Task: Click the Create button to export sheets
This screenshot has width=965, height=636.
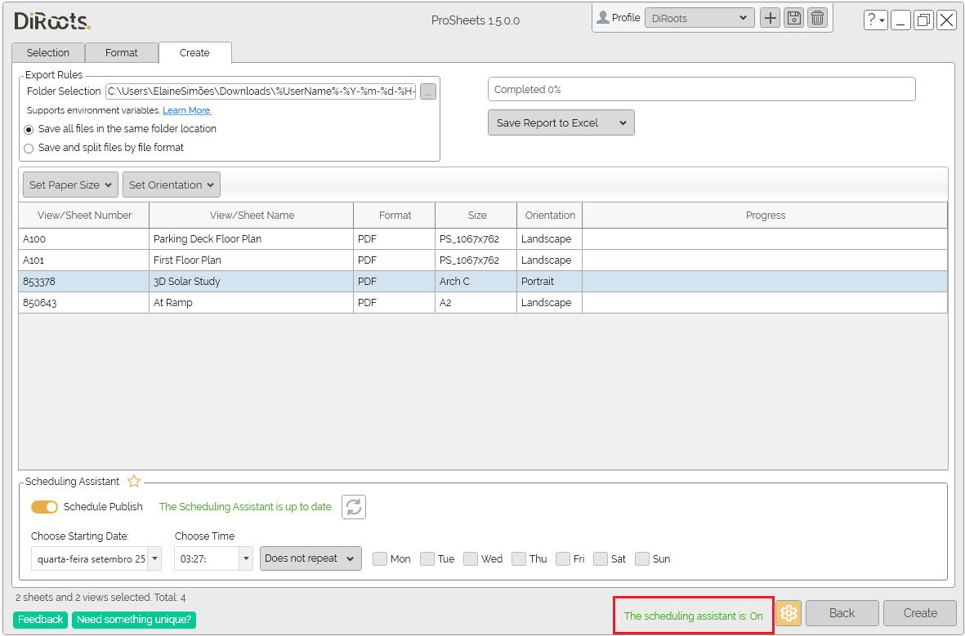Action: pos(920,612)
